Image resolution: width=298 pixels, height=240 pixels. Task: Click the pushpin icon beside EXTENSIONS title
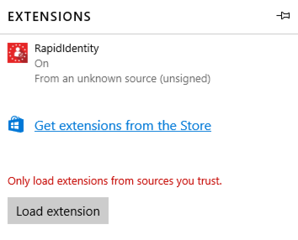pyautogui.click(x=283, y=16)
